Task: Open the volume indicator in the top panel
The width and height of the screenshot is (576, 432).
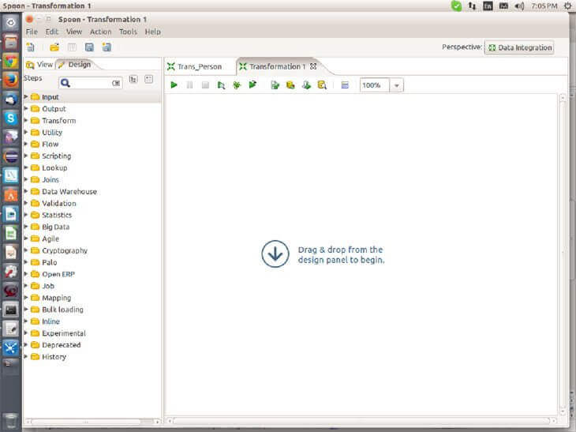Action: (519, 6)
